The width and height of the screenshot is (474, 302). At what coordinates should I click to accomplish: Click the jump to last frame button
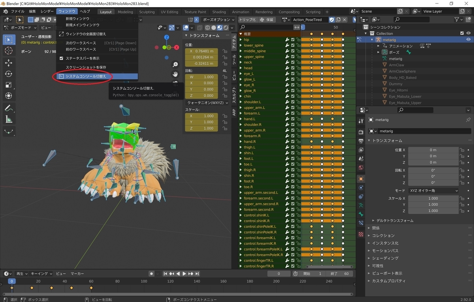tap(197, 274)
